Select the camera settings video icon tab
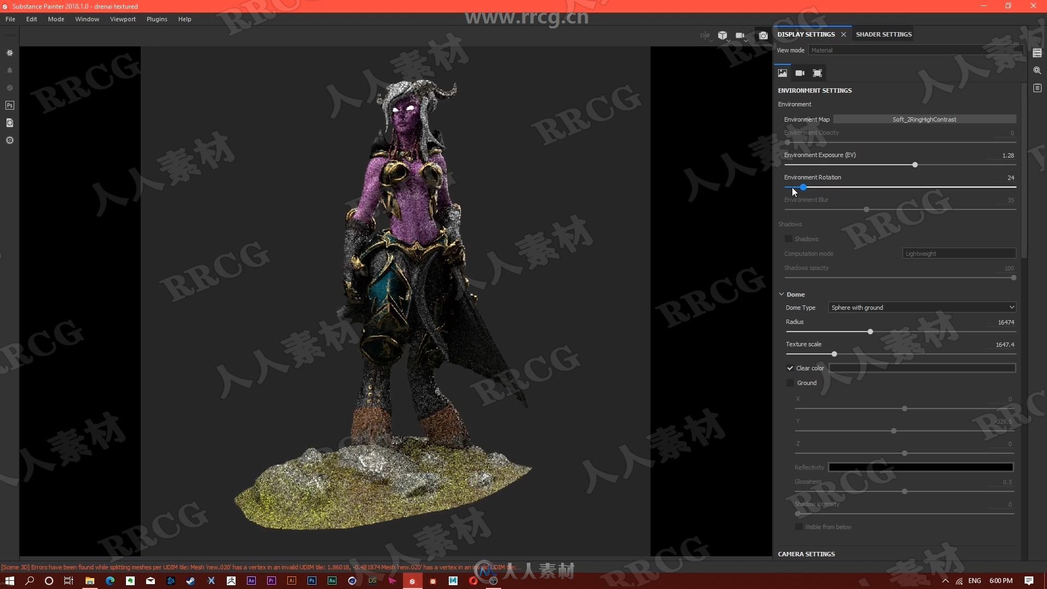 click(x=800, y=73)
